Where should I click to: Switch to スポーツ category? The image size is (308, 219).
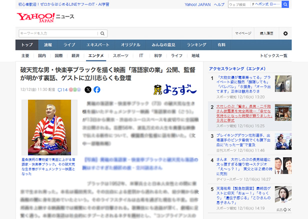(x=120, y=56)
